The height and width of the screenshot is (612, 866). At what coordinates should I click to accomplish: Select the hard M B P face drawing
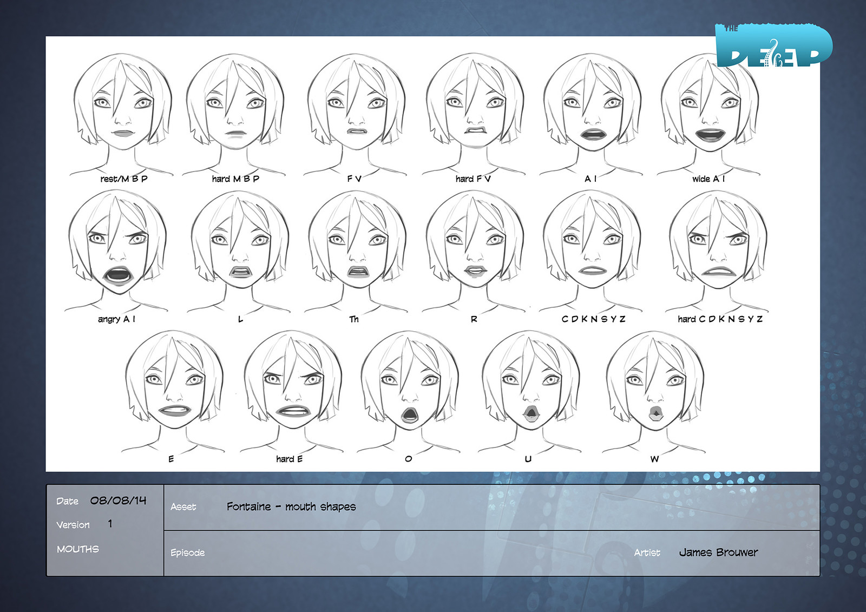(x=235, y=114)
